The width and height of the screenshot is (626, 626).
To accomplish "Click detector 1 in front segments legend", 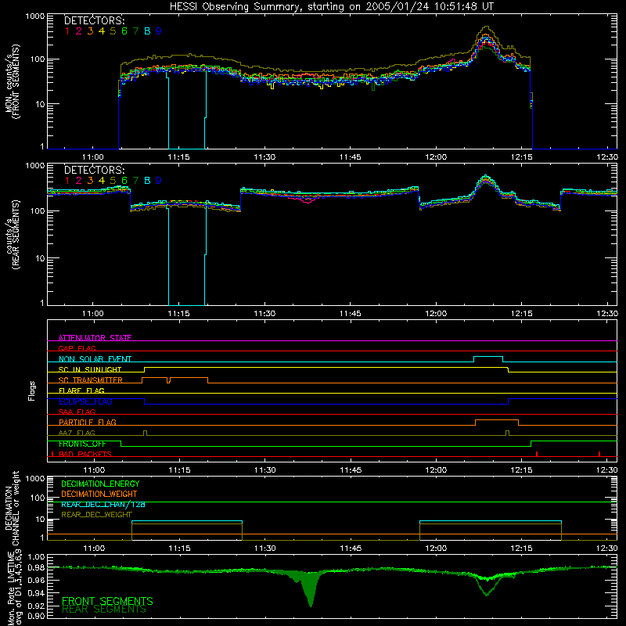I will coord(67,31).
